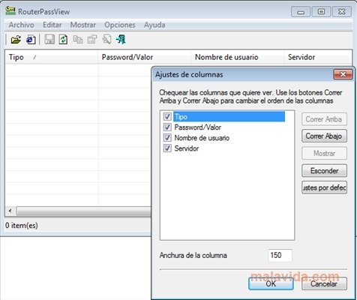Click the Find toolbar icon
Image resolution: width=357 pixels, height=300 pixels.
coord(106,40)
